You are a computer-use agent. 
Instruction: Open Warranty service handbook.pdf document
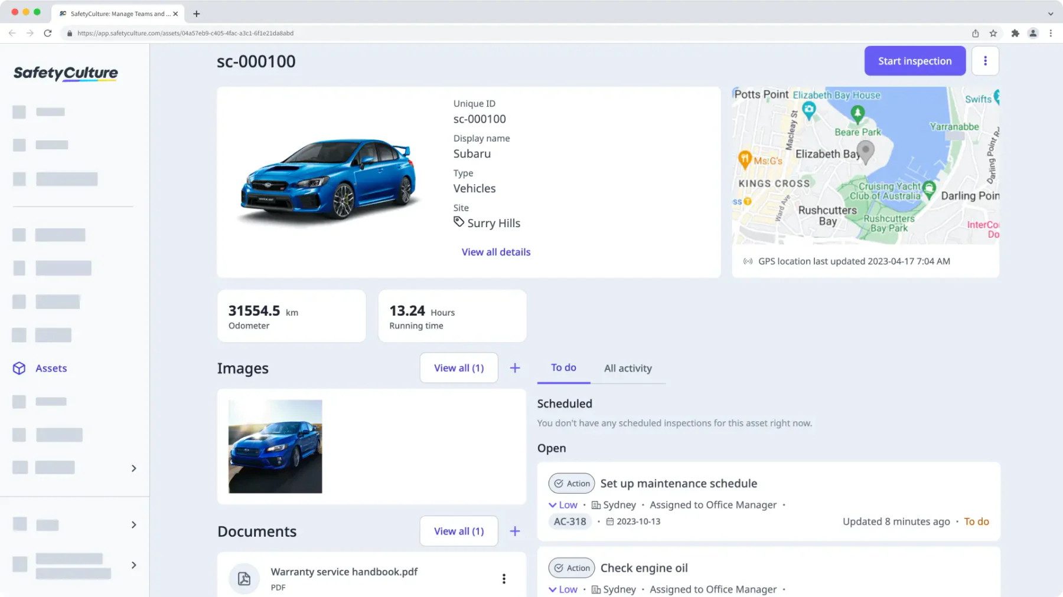pos(344,572)
